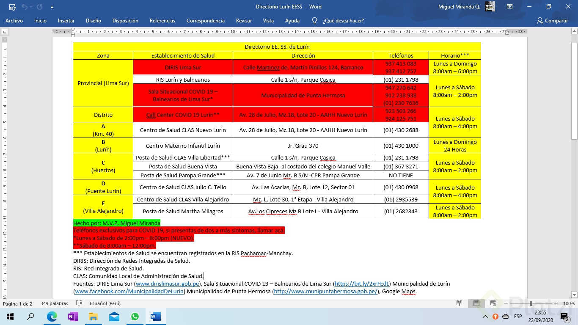Open OneNote from the taskbar
578x325 pixels.
[72, 317]
